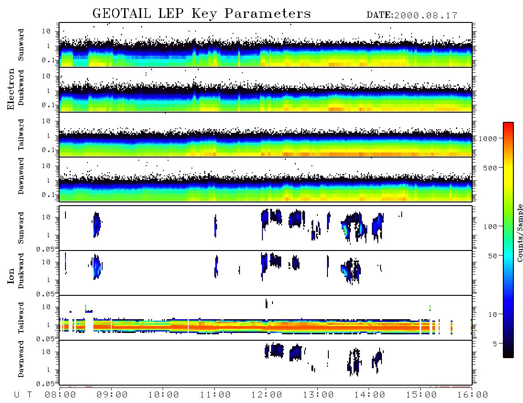This screenshot has width=523, height=403.
Task: Select Electron 'Sunward' panel label
Action: pos(21,45)
